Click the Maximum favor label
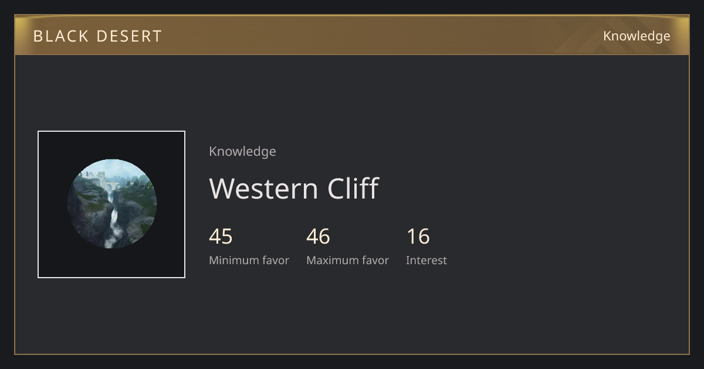704x369 pixels. (x=347, y=261)
